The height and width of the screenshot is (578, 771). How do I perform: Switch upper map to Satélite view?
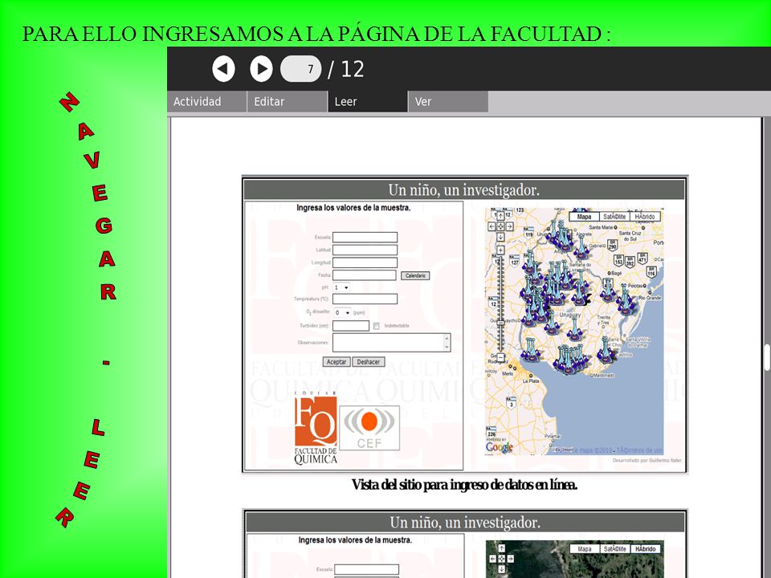click(x=614, y=217)
